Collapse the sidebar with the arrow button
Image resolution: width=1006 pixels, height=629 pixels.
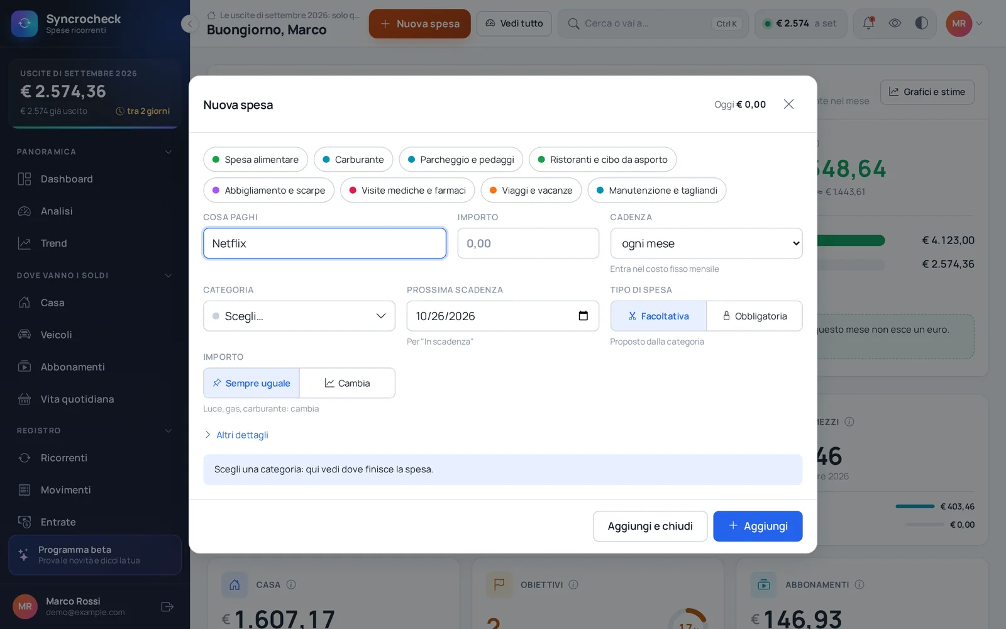click(189, 24)
